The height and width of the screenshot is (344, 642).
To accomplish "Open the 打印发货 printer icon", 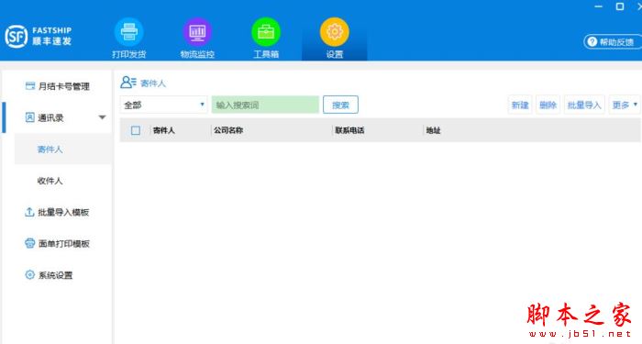I will click(129, 31).
